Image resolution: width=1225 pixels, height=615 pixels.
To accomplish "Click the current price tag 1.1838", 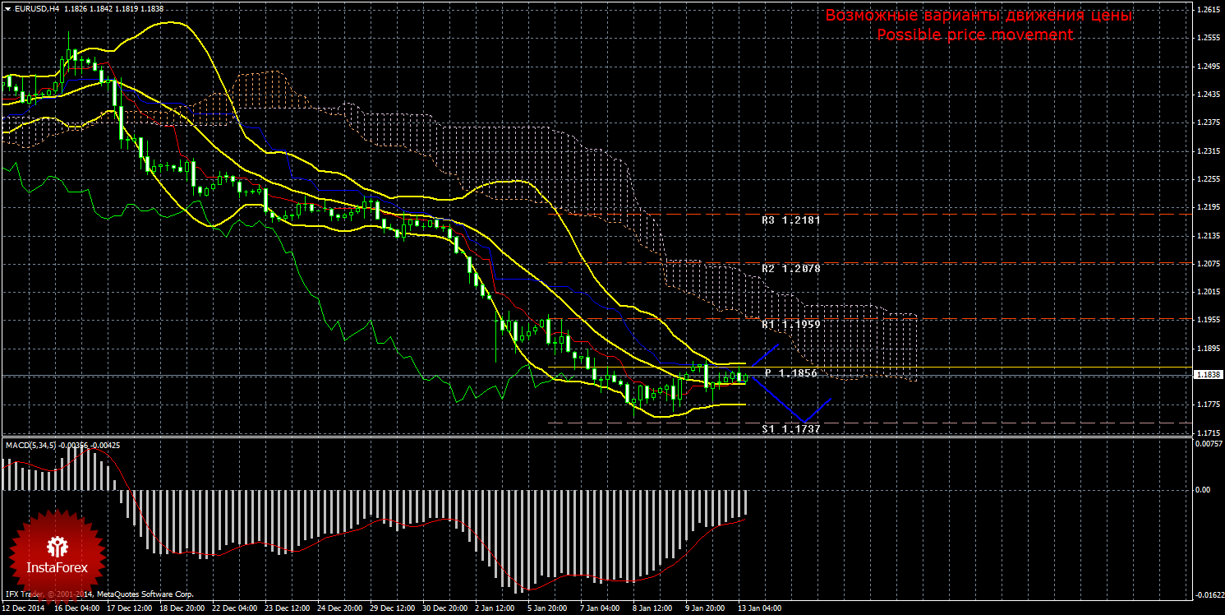I will 1207,375.
